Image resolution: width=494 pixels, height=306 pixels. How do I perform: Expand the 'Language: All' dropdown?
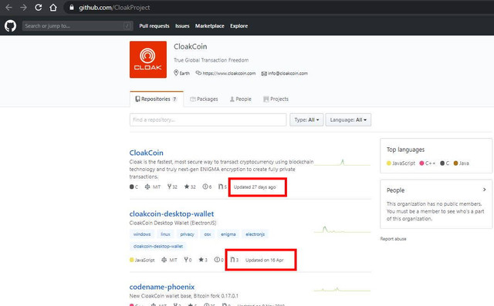pyautogui.click(x=348, y=119)
